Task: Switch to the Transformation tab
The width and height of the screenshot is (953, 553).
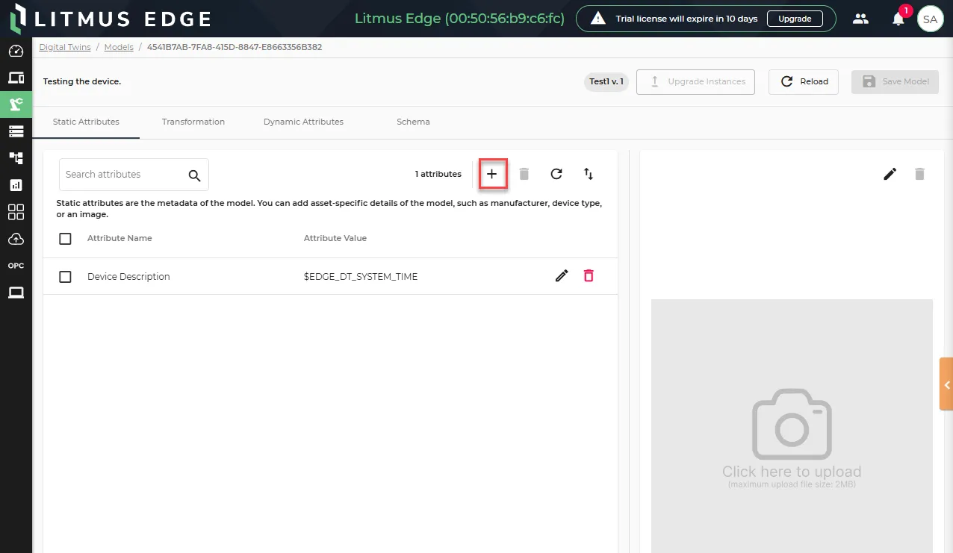Action: click(x=193, y=122)
